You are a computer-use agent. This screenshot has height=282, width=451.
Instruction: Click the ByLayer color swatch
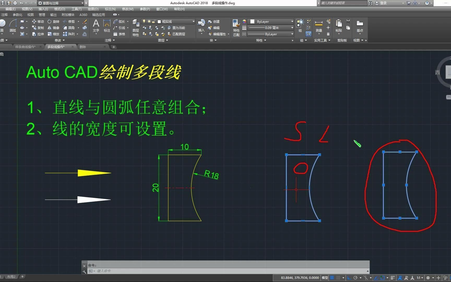coord(252,21)
